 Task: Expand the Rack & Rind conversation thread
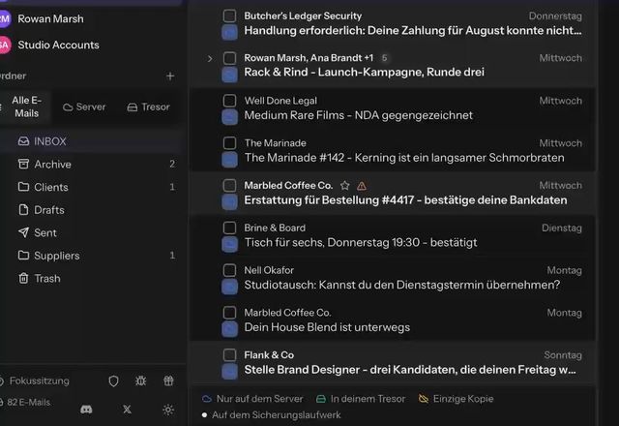point(210,59)
